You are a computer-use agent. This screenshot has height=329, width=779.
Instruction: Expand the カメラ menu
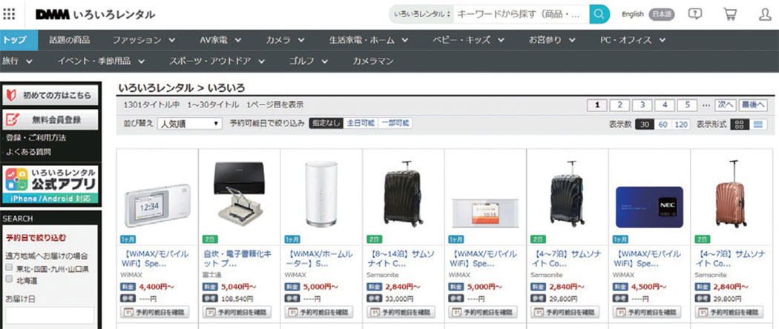click(x=285, y=40)
